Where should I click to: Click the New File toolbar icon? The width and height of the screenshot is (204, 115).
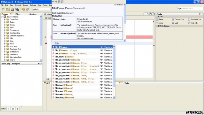tap(4, 9)
